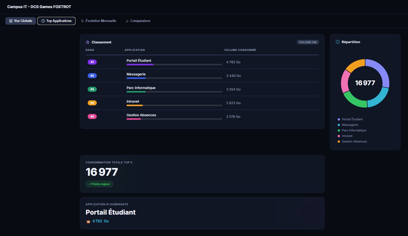Screen dimensions: 408x236
Task: Click the clock icon in Top Applications tab
Action: 43,21
